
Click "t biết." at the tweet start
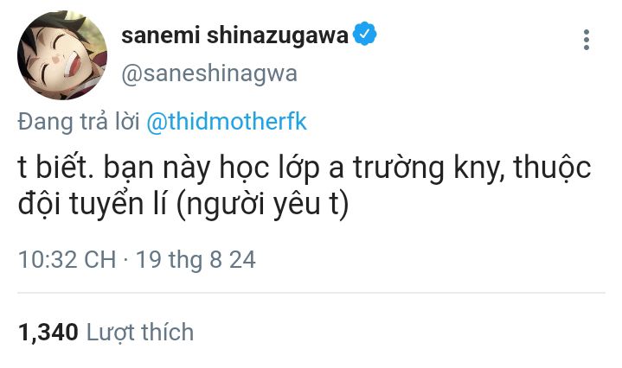click(52, 168)
